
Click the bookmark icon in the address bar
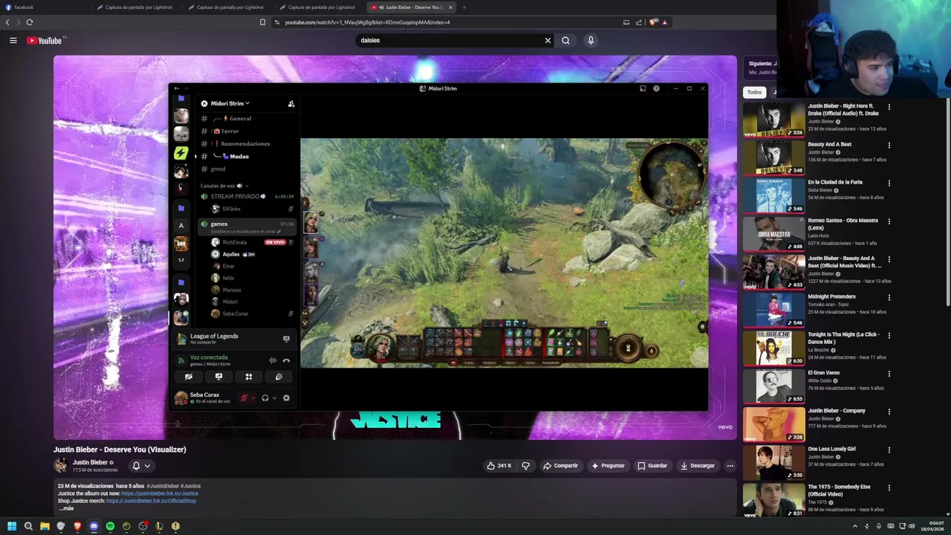click(262, 22)
